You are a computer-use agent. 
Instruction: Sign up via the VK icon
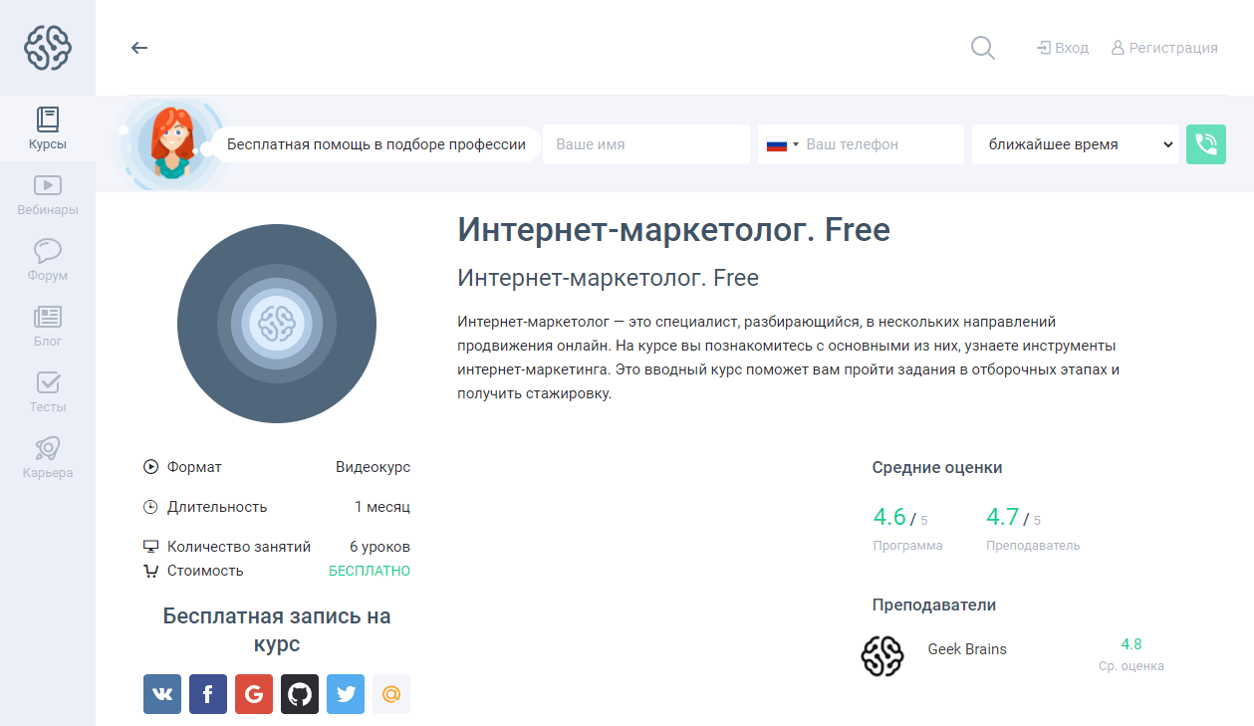[x=162, y=694]
